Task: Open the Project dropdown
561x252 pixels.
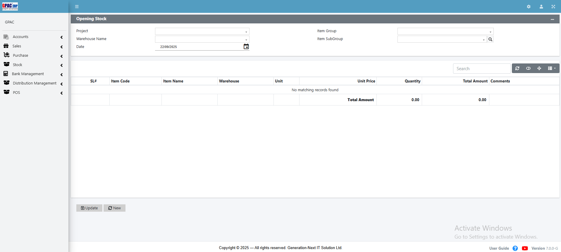Action: [202, 31]
